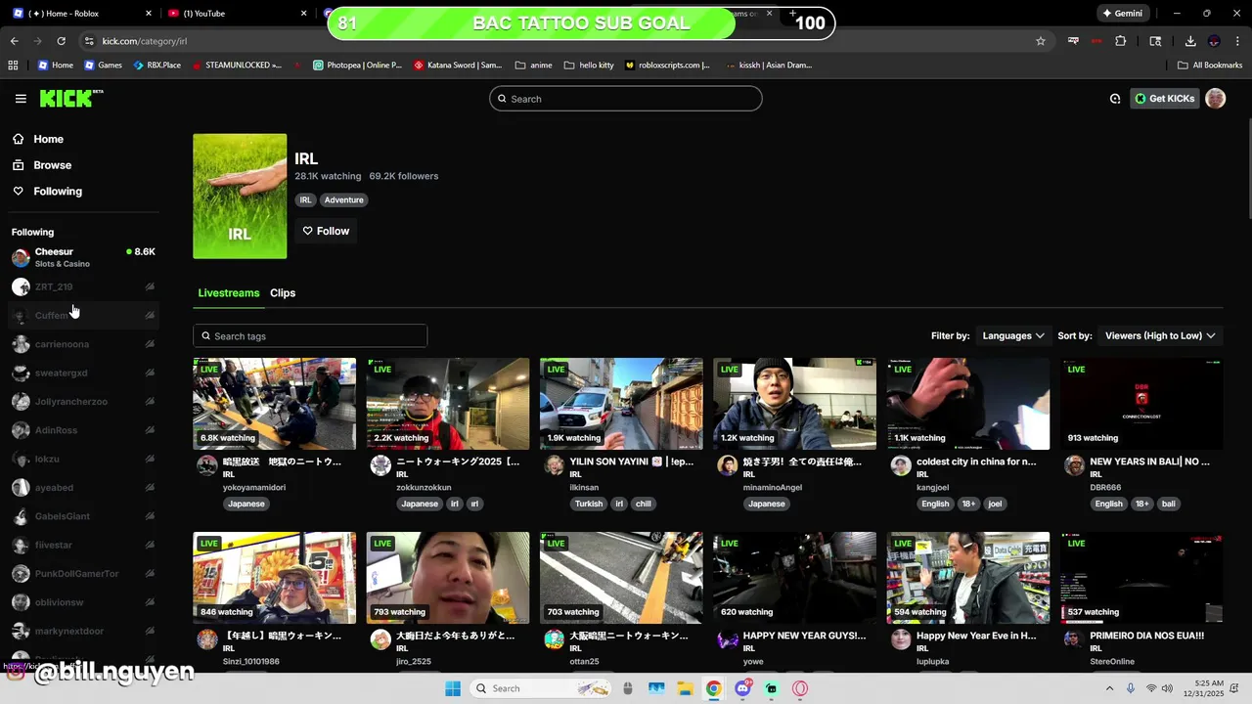Open Windows Start menu
Viewport: 1252px width, 704px height.
[x=452, y=688]
